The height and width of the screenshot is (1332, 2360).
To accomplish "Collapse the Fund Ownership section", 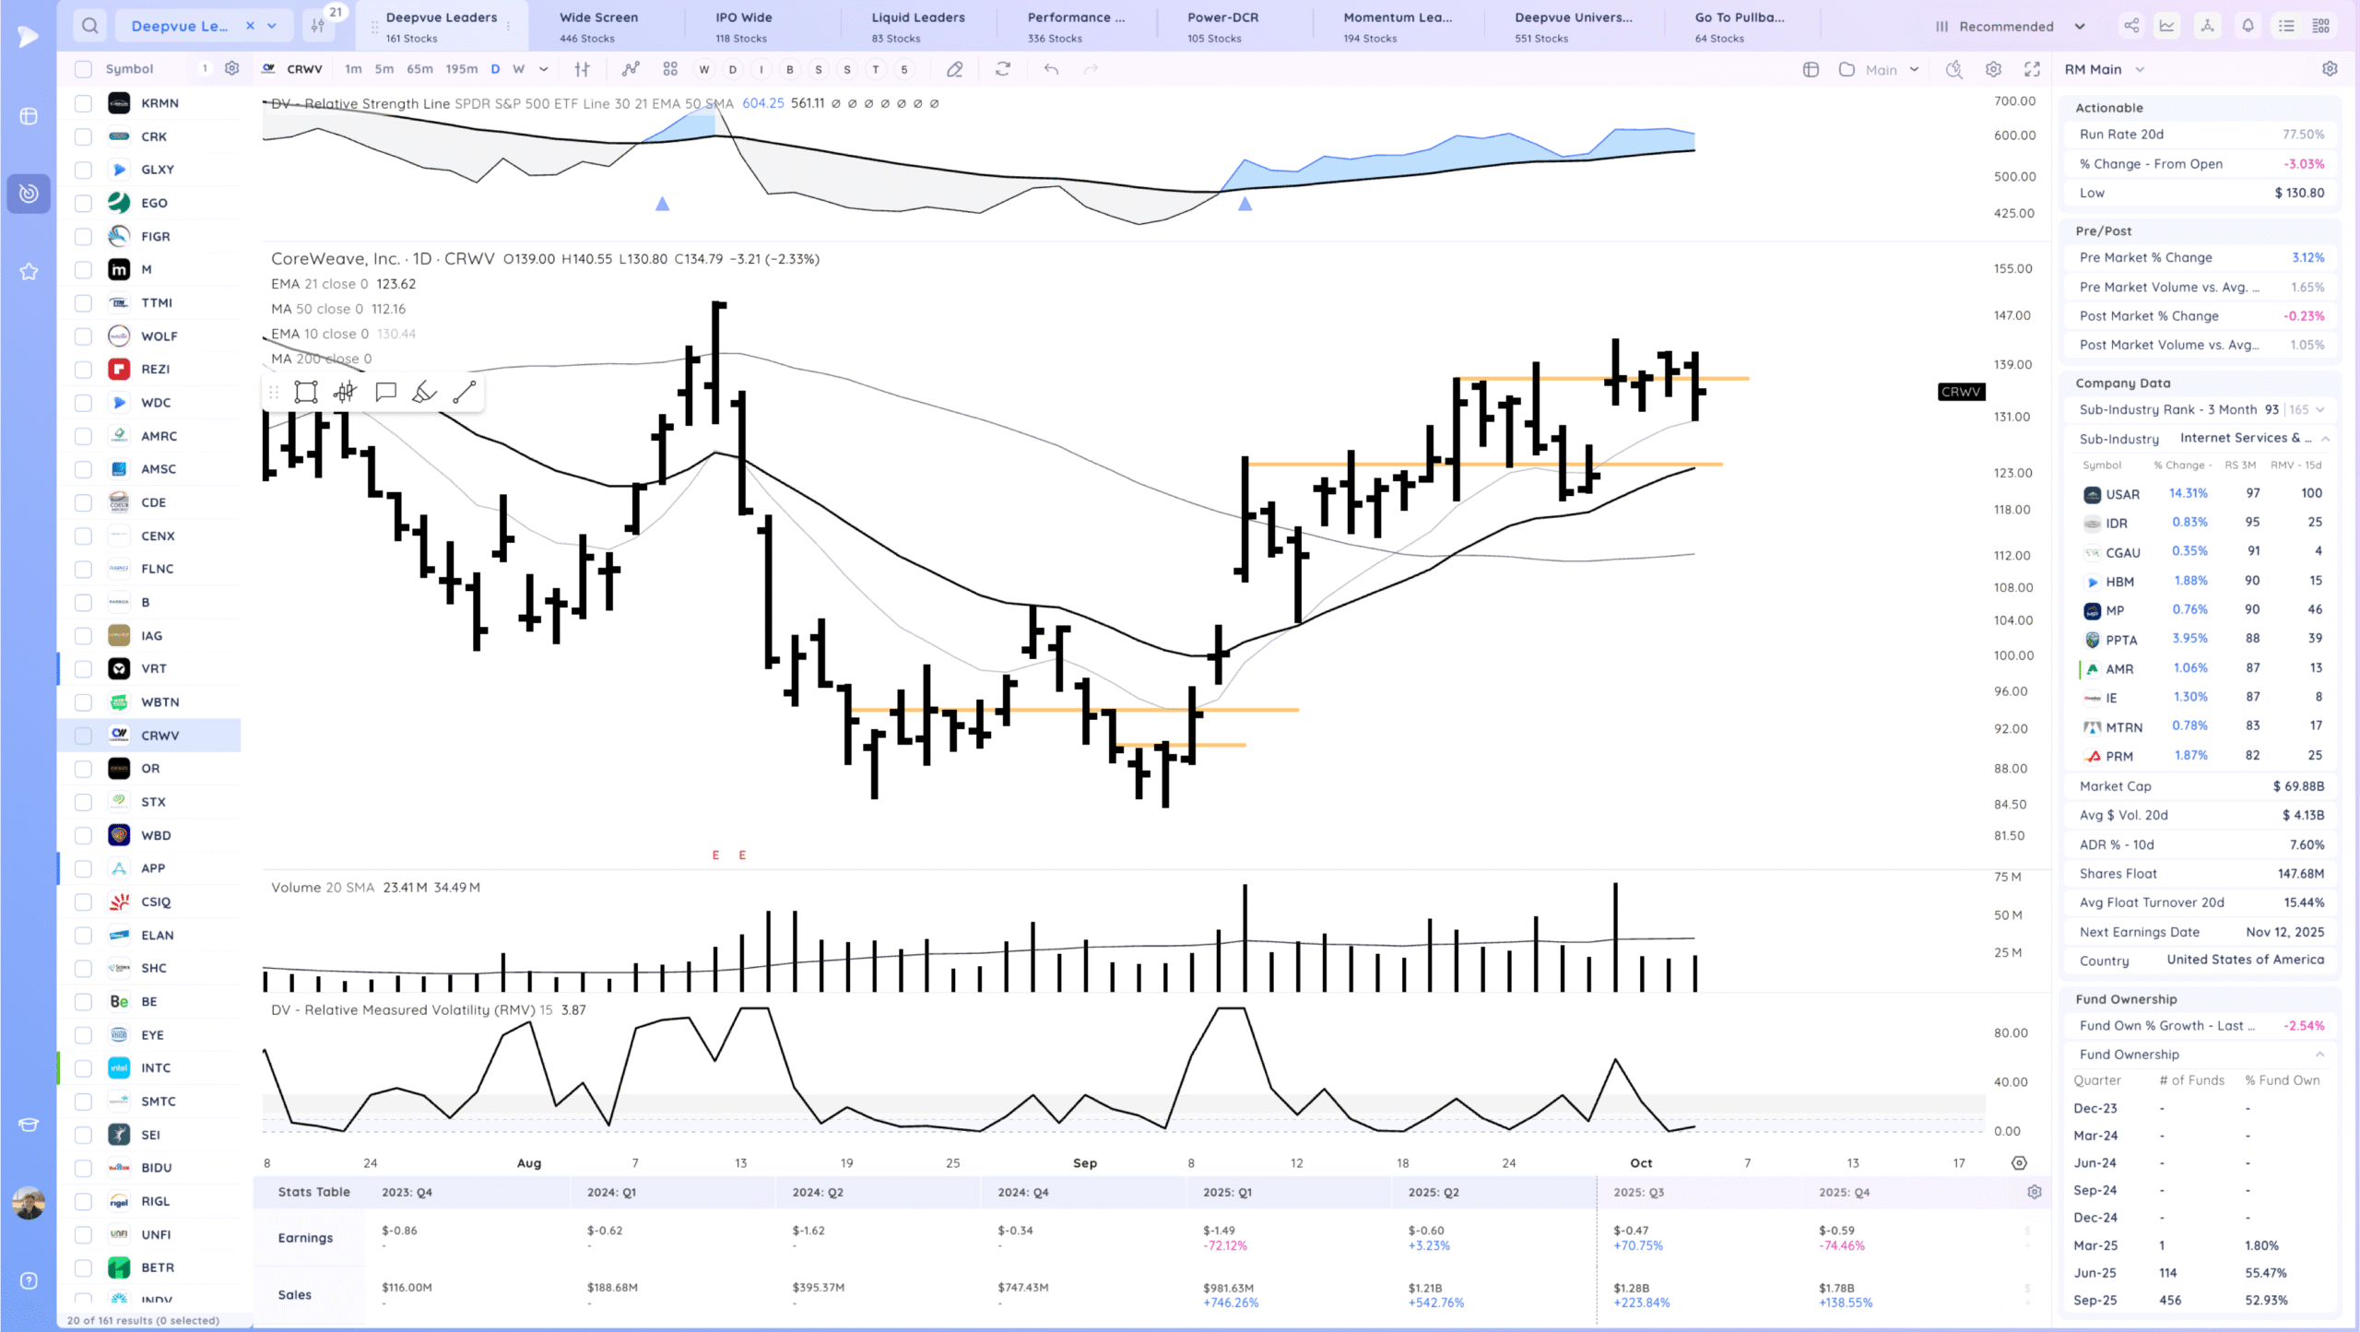I will pyautogui.click(x=2319, y=1055).
